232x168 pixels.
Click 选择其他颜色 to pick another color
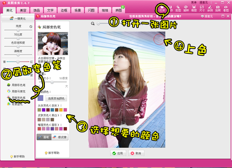point(58,99)
